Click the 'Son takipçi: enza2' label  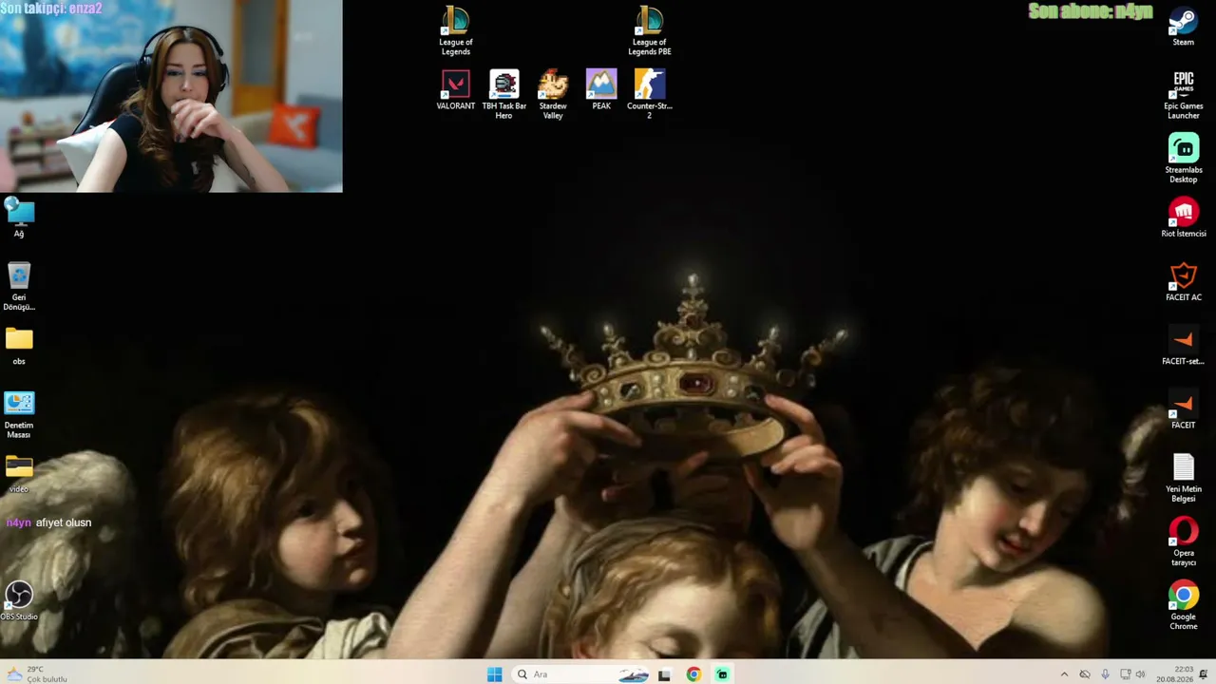click(x=51, y=9)
